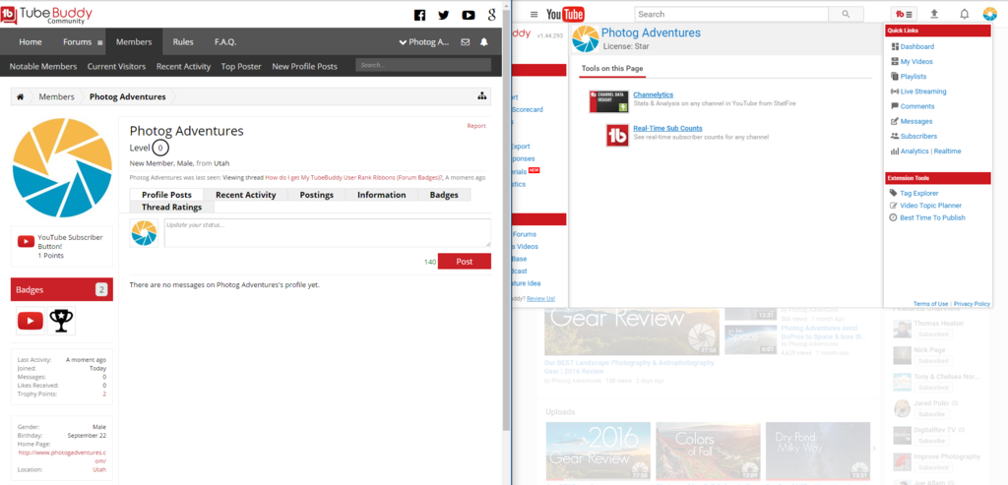Click the Privacy Policy link

(972, 304)
